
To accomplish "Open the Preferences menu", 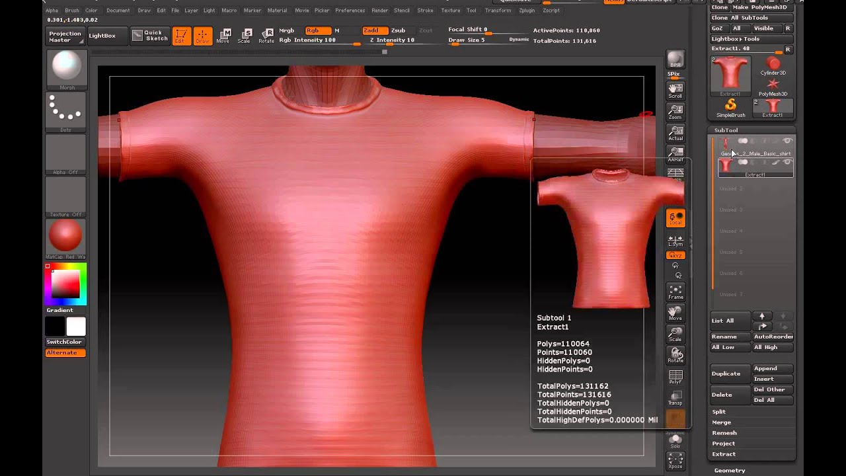I will [350, 11].
